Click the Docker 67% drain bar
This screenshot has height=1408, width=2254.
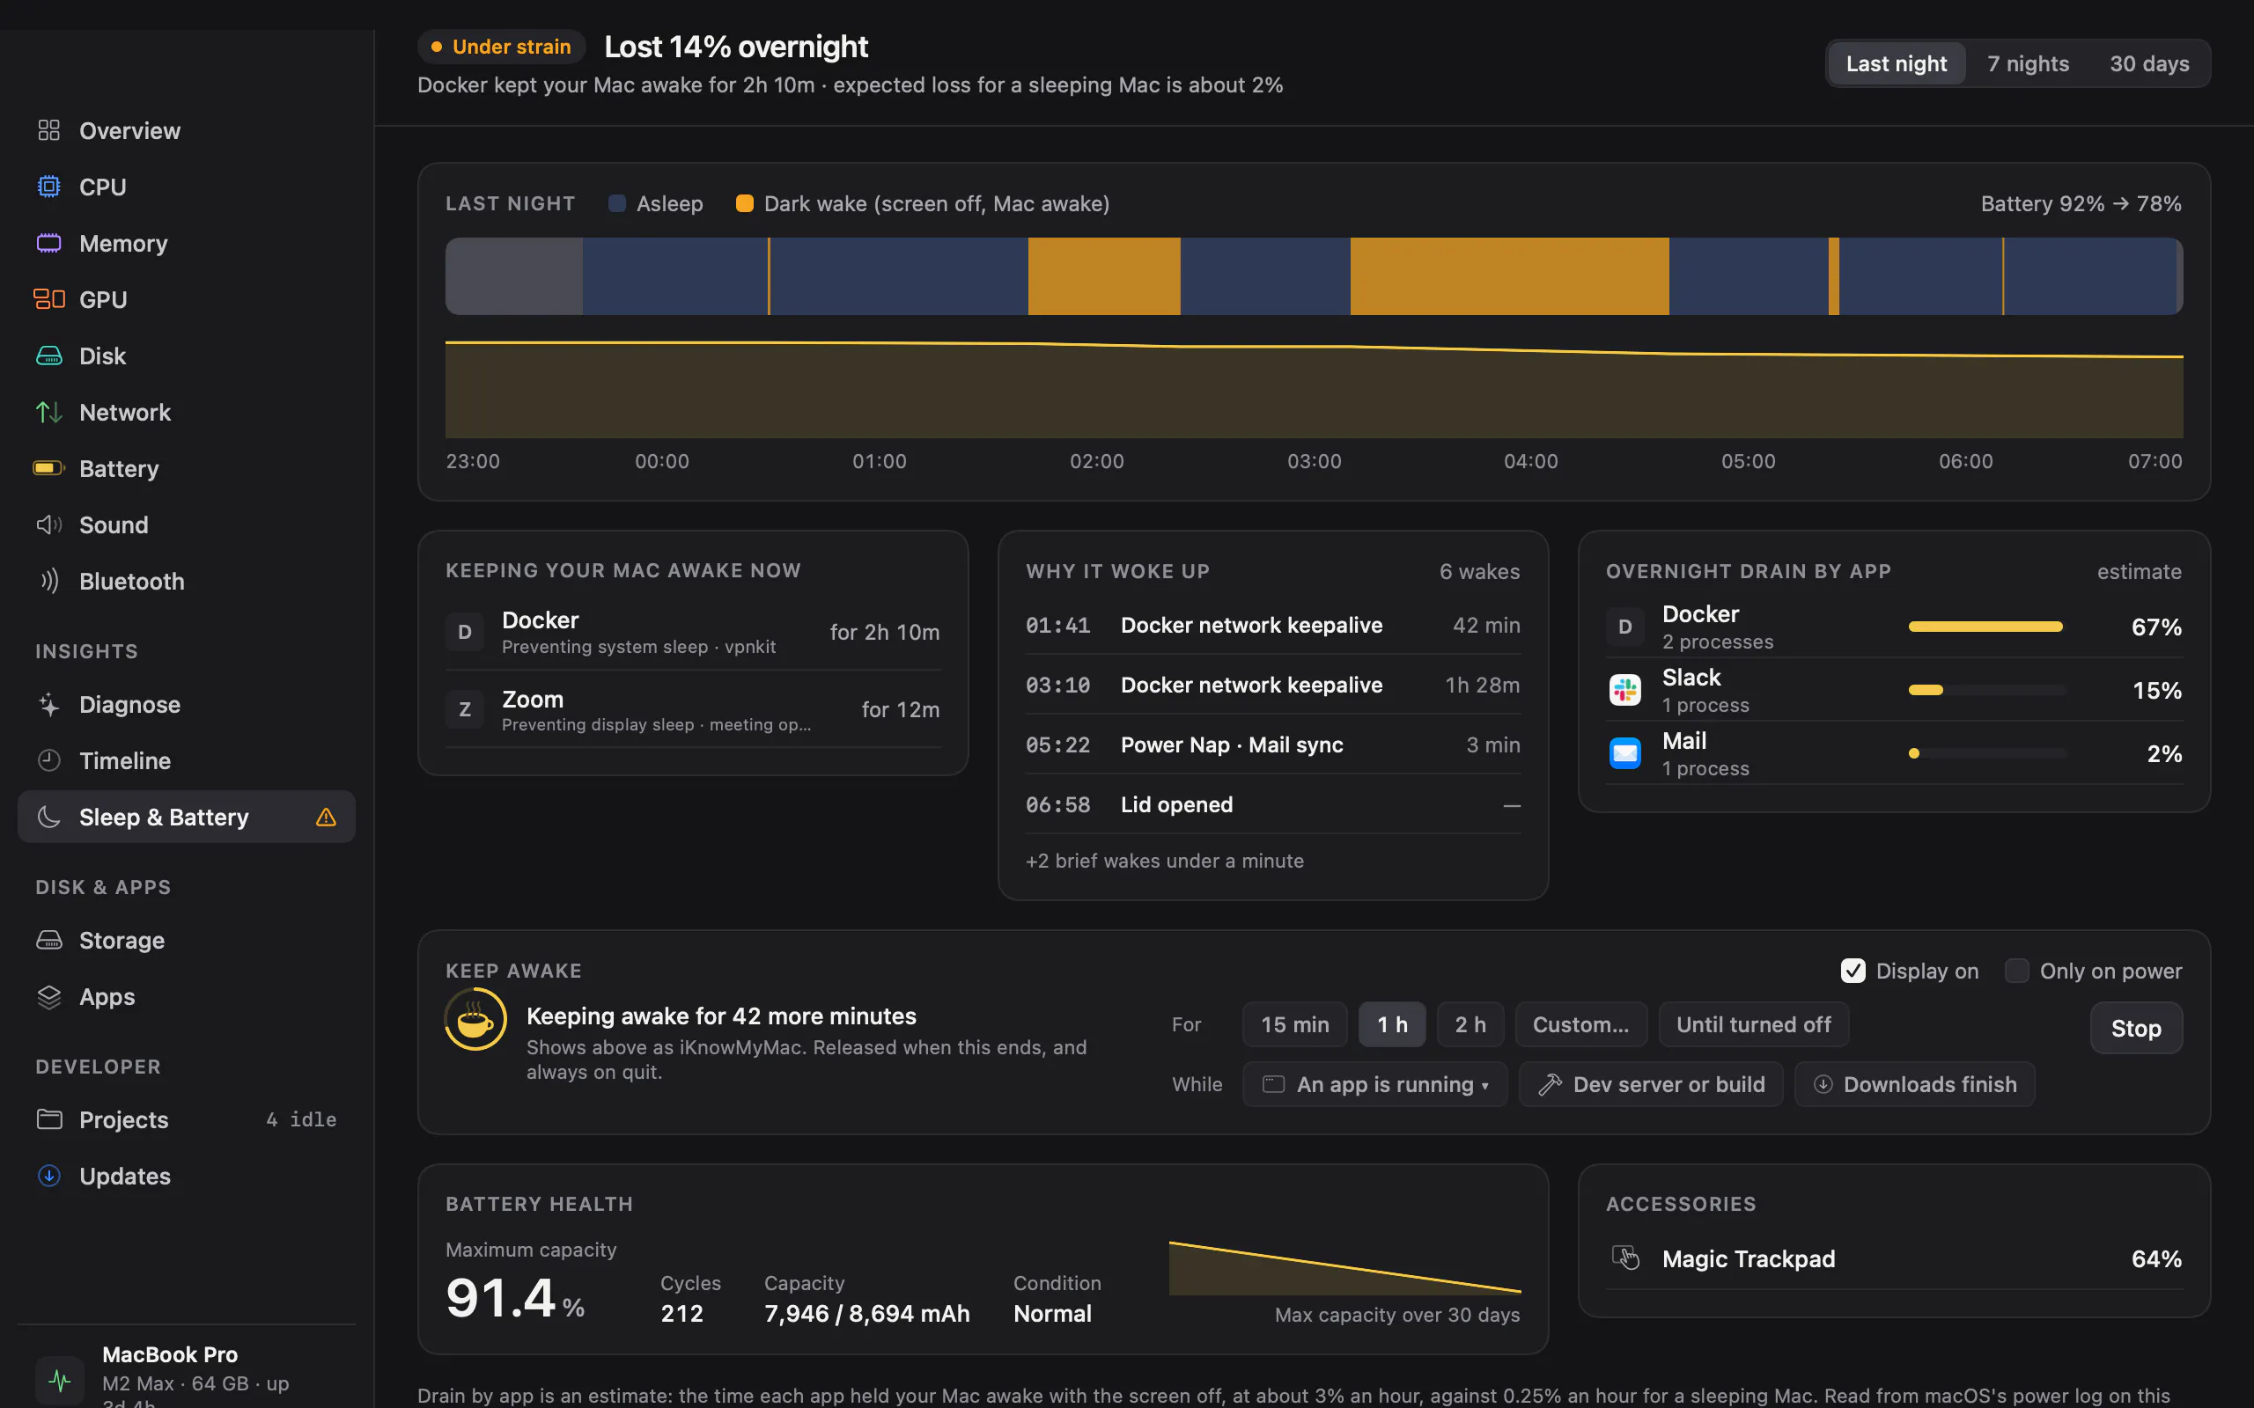tap(1986, 627)
